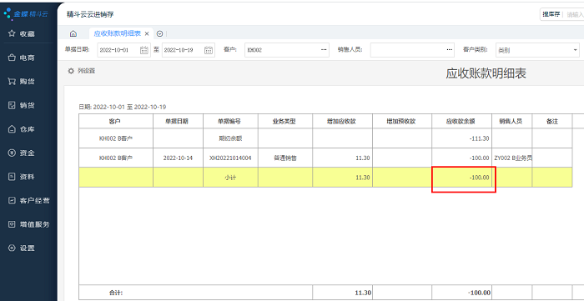Image resolution: width=584 pixels, height=301 pixels.
Task: Select the 合计: total label
Action: coord(117,293)
